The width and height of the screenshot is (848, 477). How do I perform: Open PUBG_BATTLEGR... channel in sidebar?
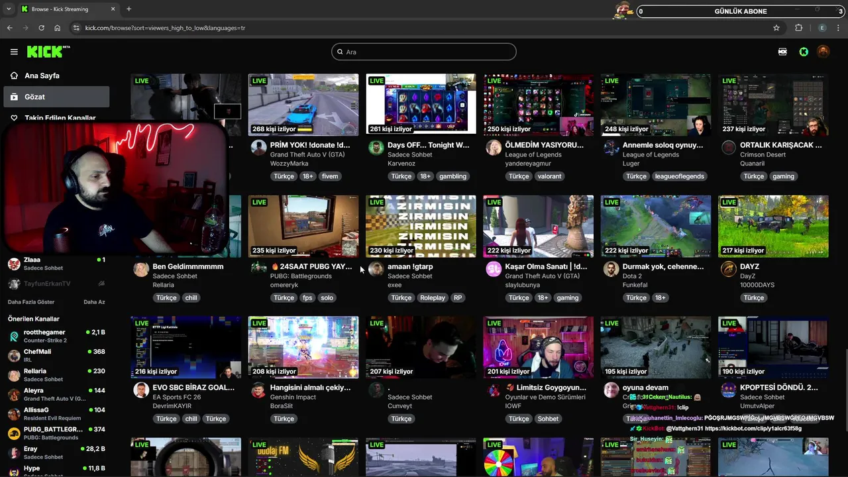[x=56, y=433]
